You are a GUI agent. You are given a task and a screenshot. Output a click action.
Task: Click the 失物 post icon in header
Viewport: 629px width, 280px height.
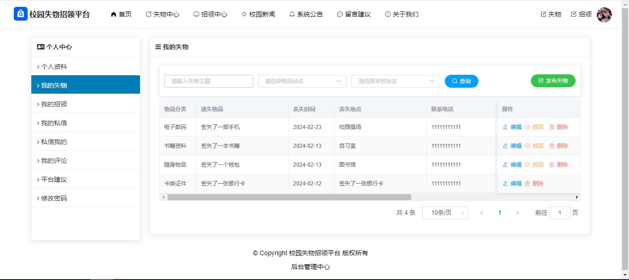coord(543,14)
